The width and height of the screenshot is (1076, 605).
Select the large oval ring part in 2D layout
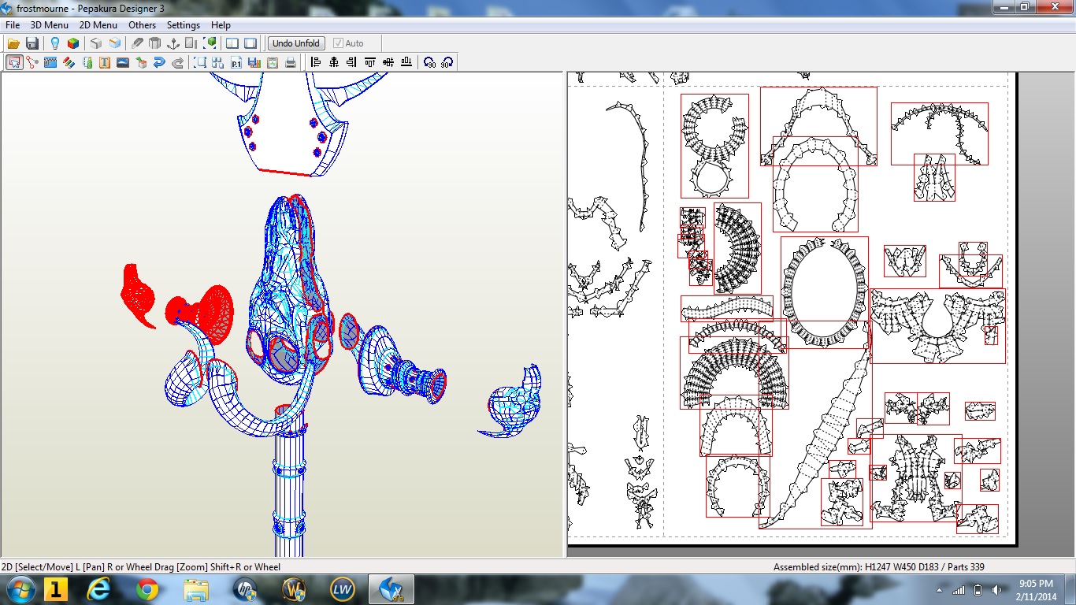pos(825,292)
